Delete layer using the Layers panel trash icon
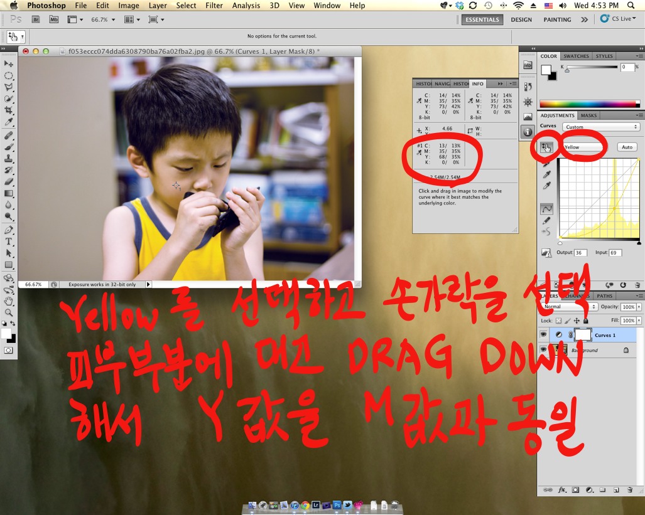The image size is (645, 515). pos(630,489)
